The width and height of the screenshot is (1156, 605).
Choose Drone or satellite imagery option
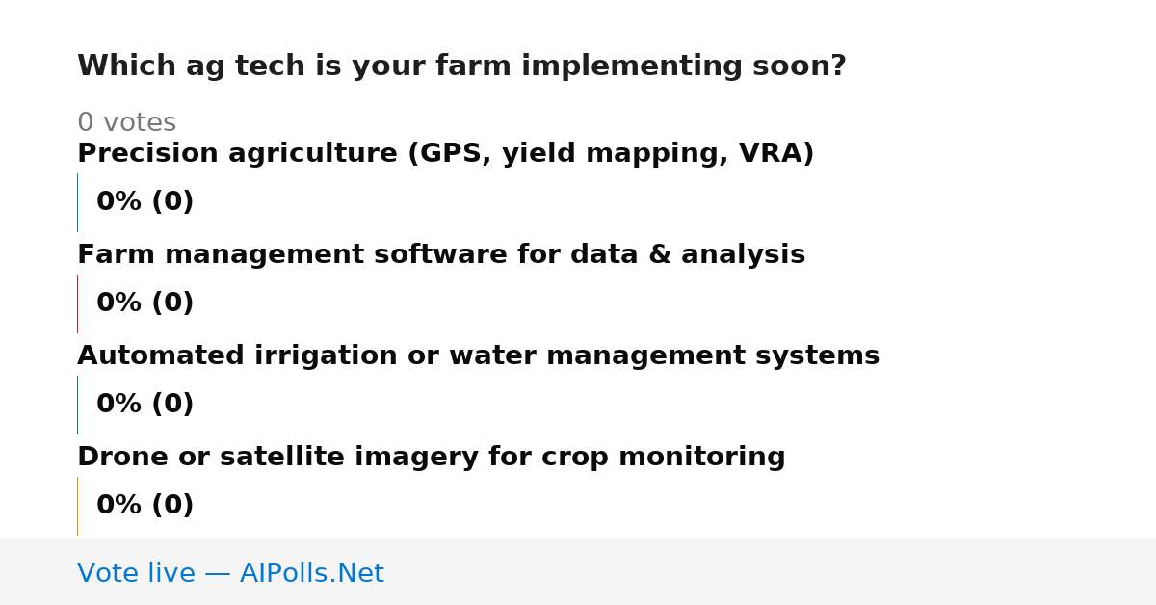click(432, 458)
